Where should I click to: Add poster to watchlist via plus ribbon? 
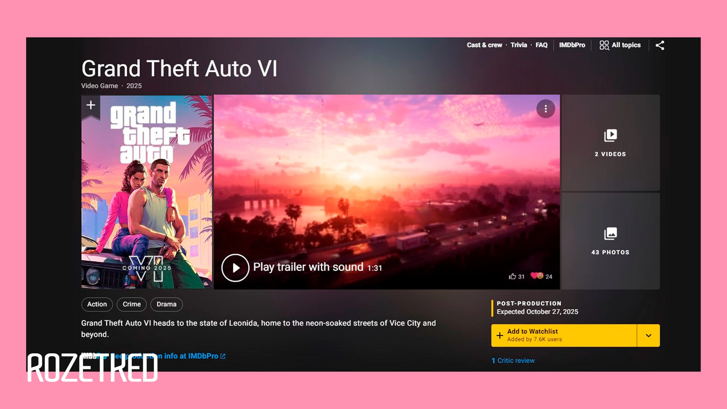click(x=91, y=106)
